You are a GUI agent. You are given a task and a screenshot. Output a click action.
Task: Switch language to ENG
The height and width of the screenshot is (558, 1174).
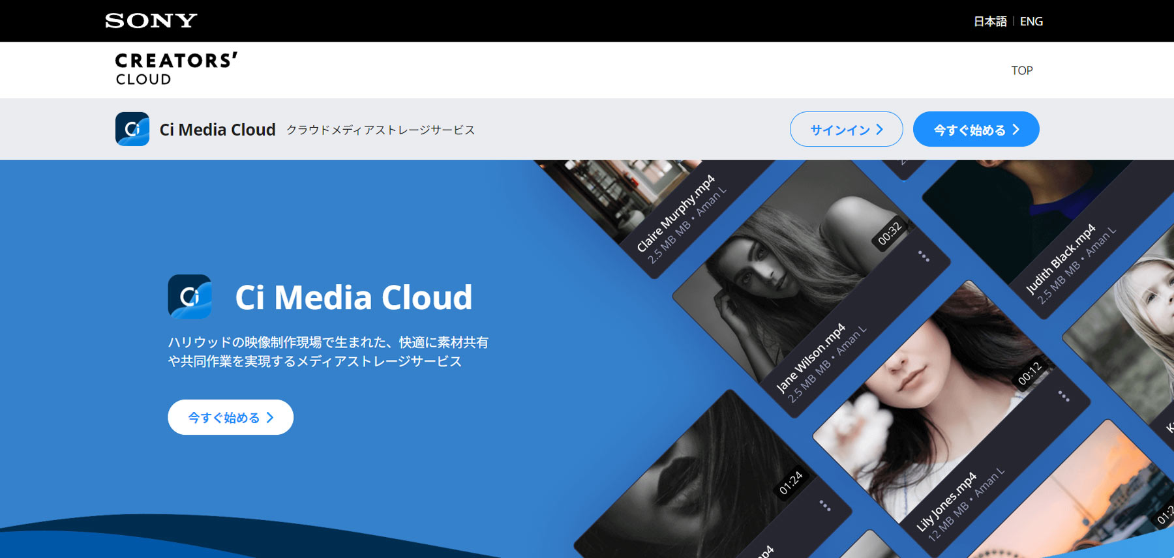(1031, 22)
